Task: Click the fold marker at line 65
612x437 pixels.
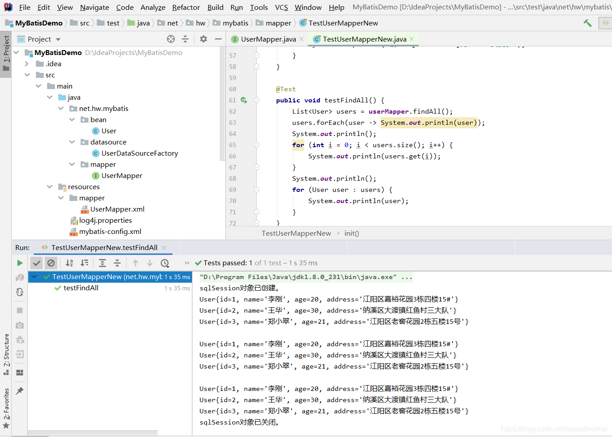Action: pos(257,145)
